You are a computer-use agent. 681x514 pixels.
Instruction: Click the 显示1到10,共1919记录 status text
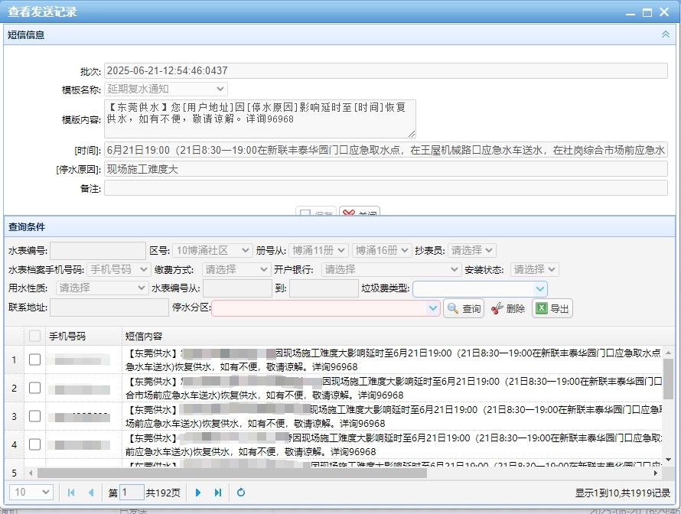tap(622, 493)
